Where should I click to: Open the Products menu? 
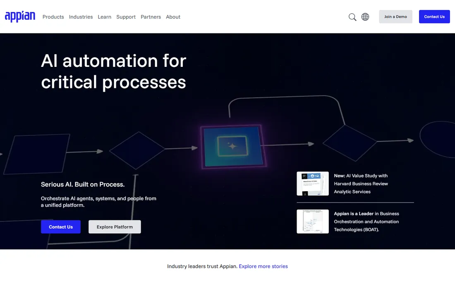pyautogui.click(x=53, y=17)
